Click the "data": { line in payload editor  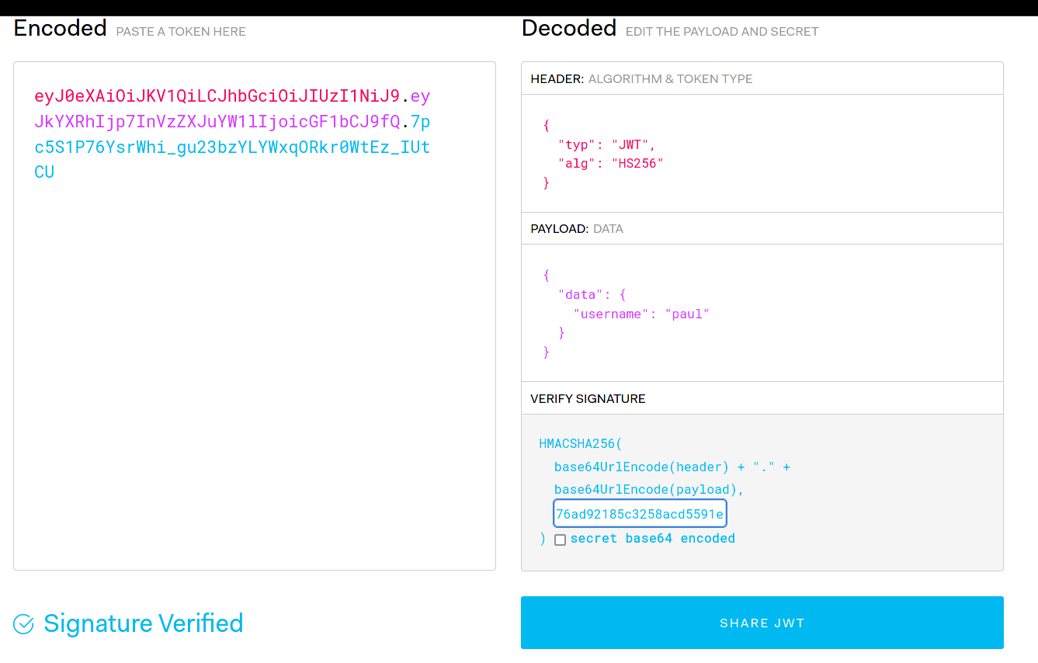[x=592, y=294]
